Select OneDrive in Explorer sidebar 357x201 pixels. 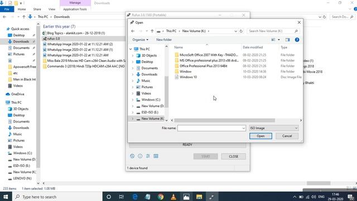pyautogui.click(x=17, y=94)
